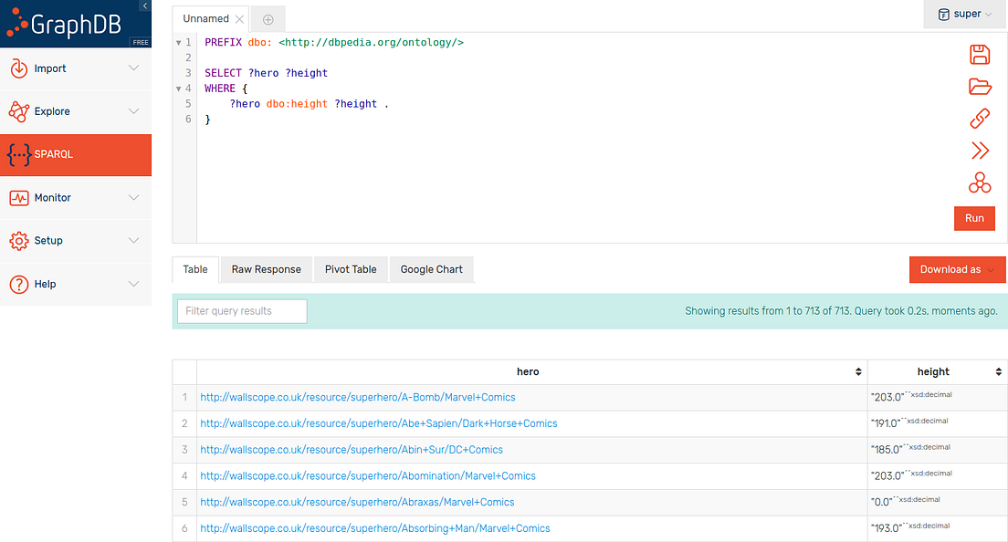Open the Download as dropdown
The image size is (1008, 542).
click(957, 269)
